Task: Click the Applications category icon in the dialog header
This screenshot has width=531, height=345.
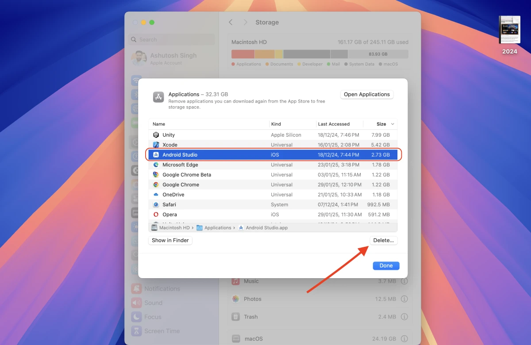Action: point(158,97)
